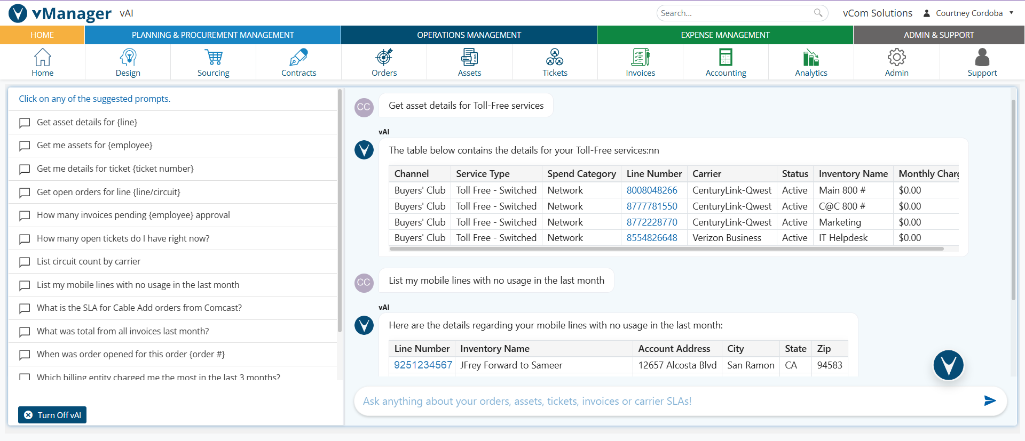The height and width of the screenshot is (441, 1025).
Task: Open the Orders target icon
Action: click(x=384, y=57)
